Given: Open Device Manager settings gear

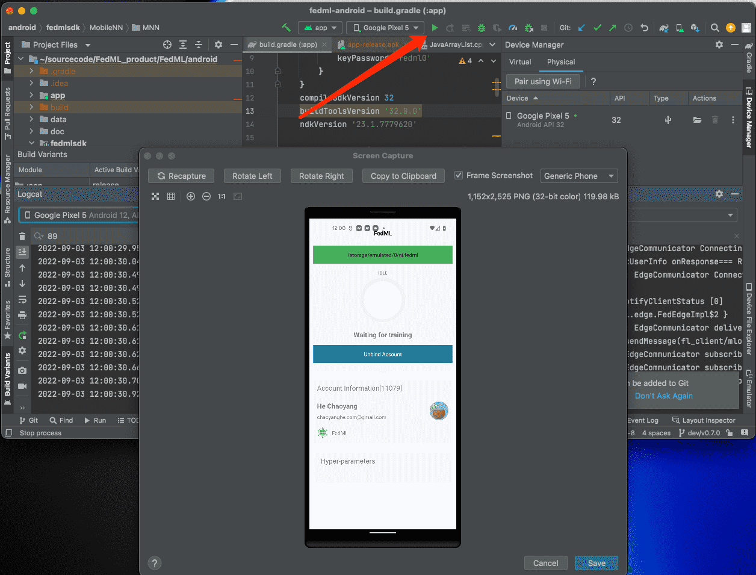Looking at the screenshot, I should [x=719, y=45].
